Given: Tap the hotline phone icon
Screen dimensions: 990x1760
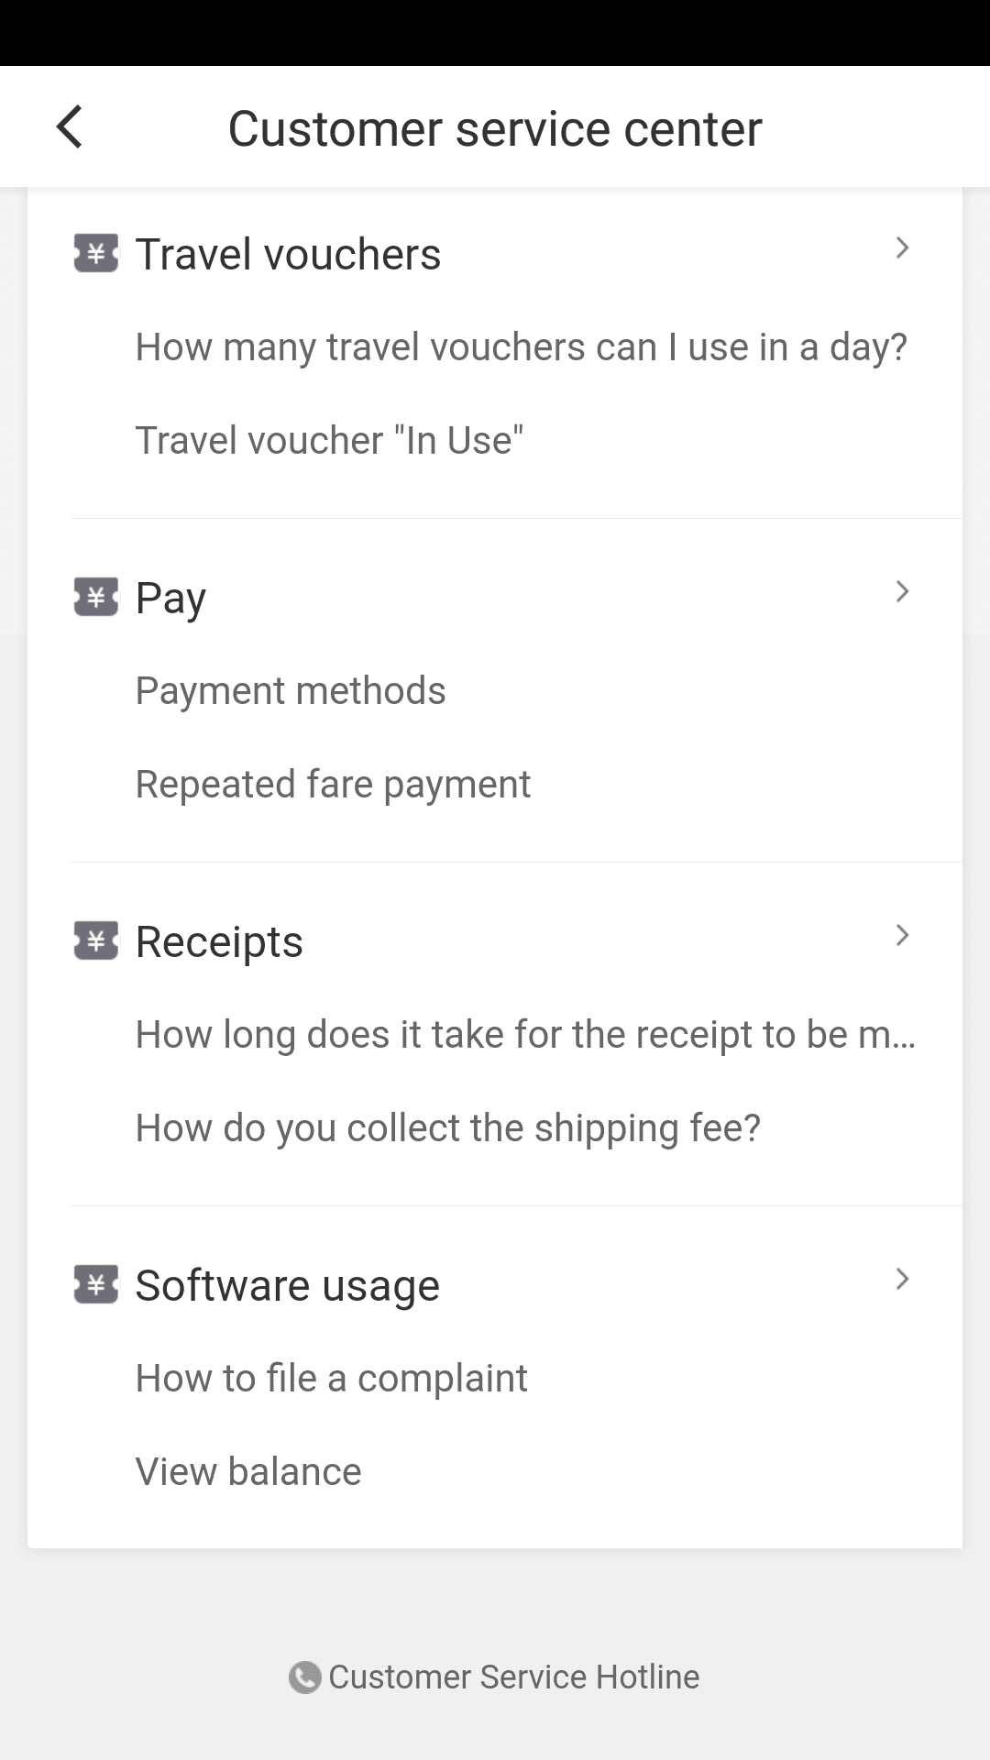Looking at the screenshot, I should coord(304,1677).
